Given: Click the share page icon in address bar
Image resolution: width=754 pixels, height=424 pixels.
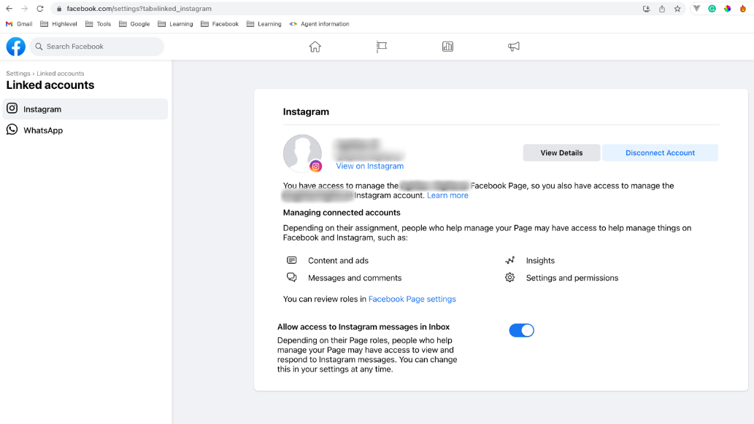Looking at the screenshot, I should pyautogui.click(x=662, y=9).
